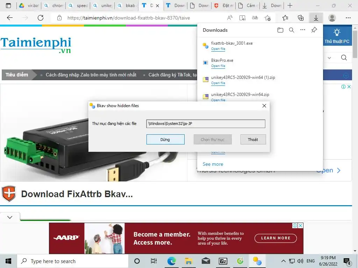Viewport: 358px width, 268px height.
Task: Exit the tool via Thoát button
Action: point(253,140)
